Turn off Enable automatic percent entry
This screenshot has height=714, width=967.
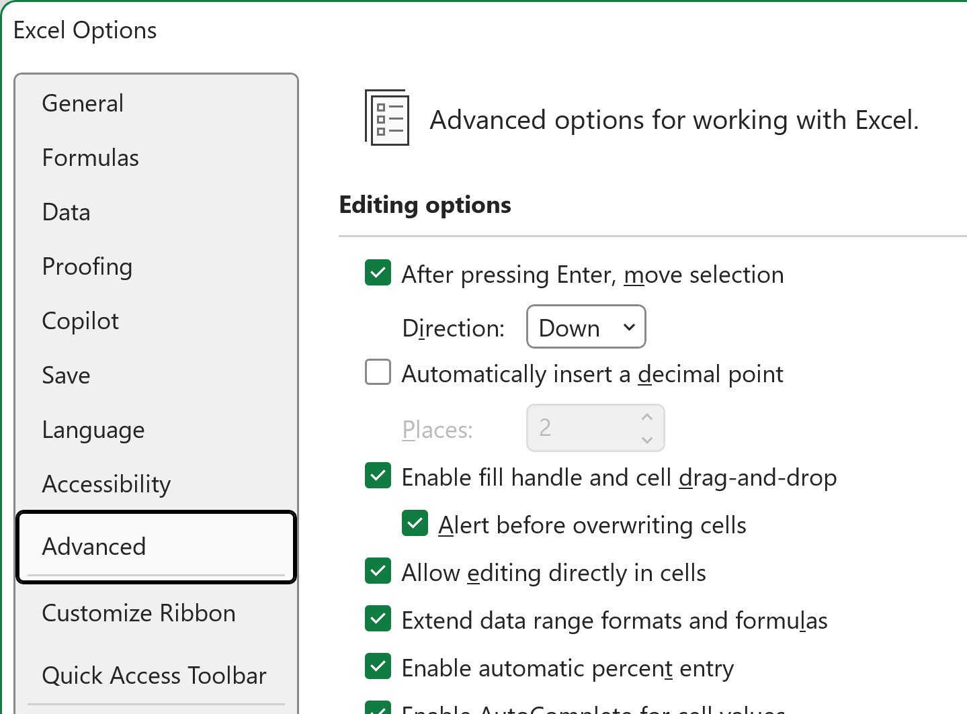[378, 666]
